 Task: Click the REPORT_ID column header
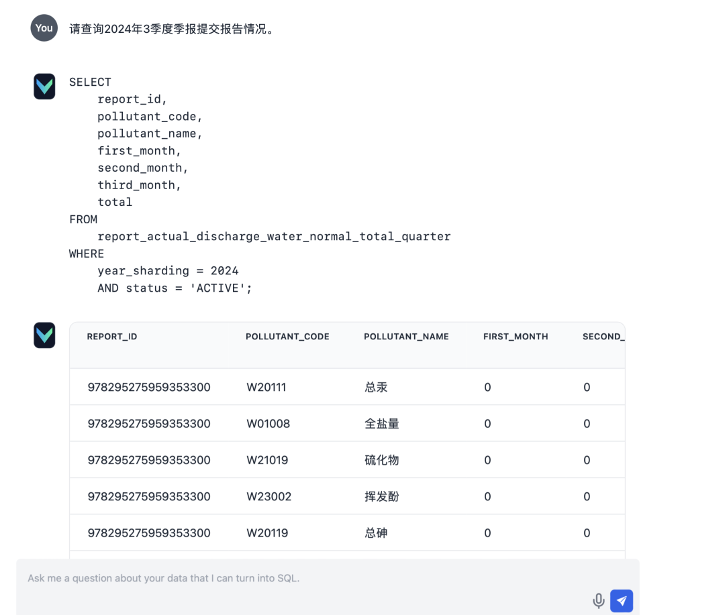pyautogui.click(x=112, y=337)
